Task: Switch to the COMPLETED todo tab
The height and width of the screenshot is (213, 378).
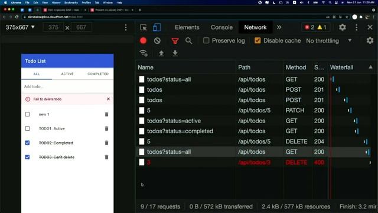Action: click(x=98, y=74)
